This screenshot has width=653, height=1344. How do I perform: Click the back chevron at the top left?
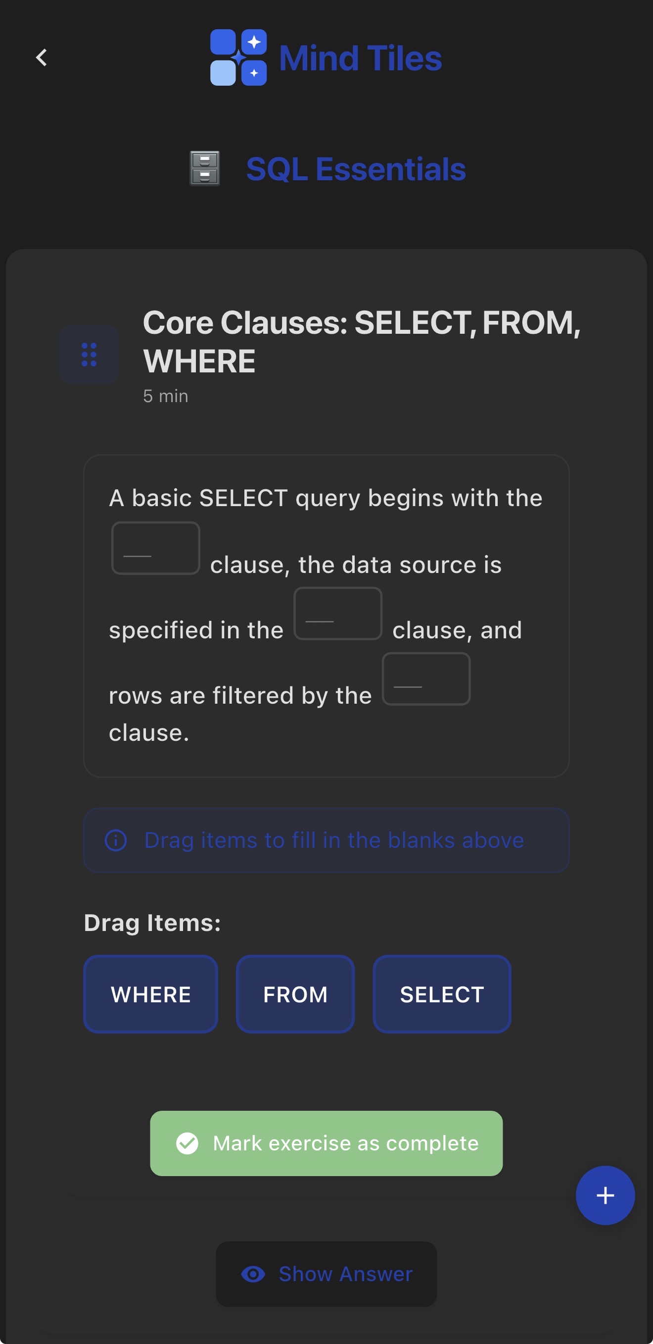click(x=41, y=57)
